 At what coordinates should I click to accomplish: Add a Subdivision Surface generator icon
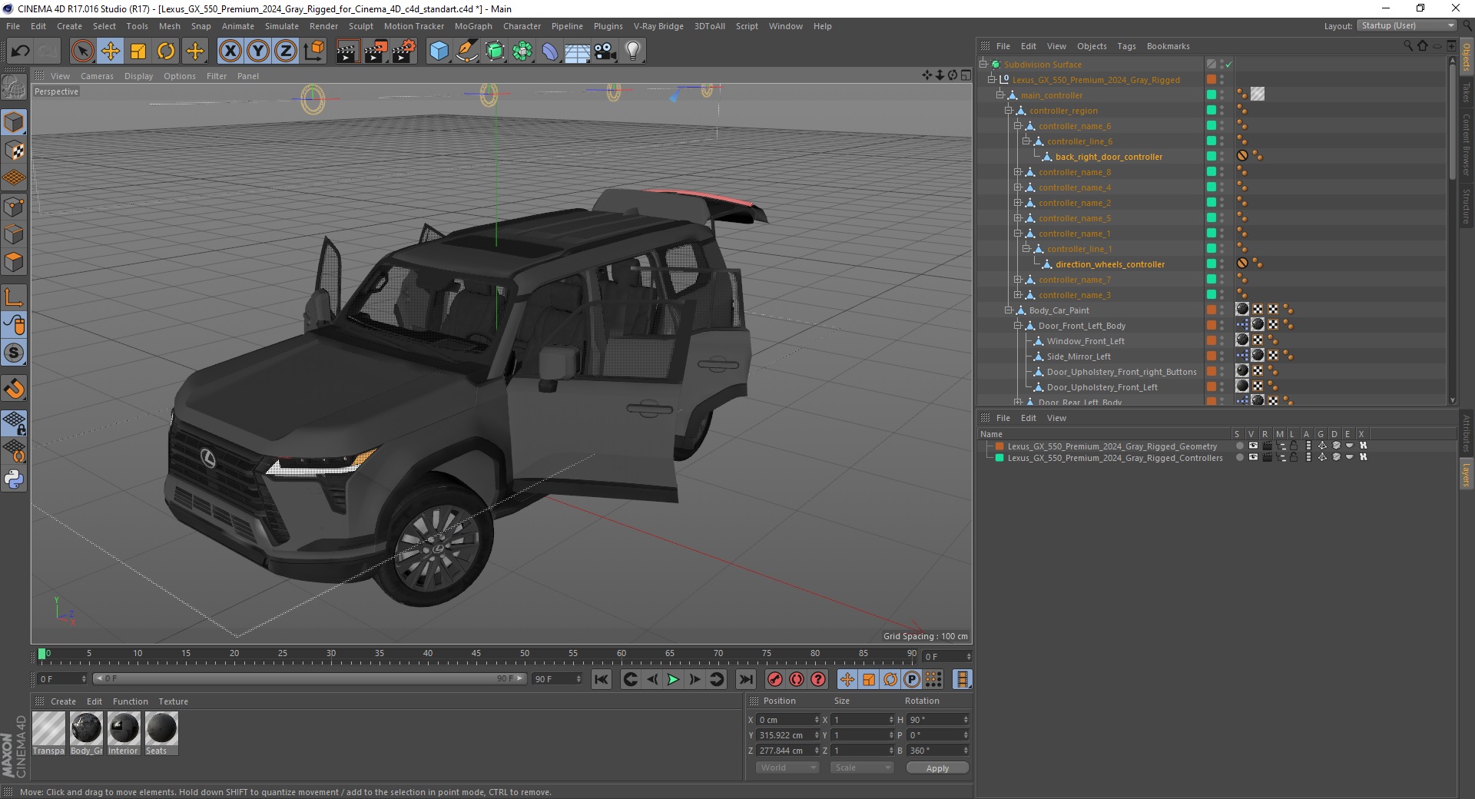coord(495,51)
